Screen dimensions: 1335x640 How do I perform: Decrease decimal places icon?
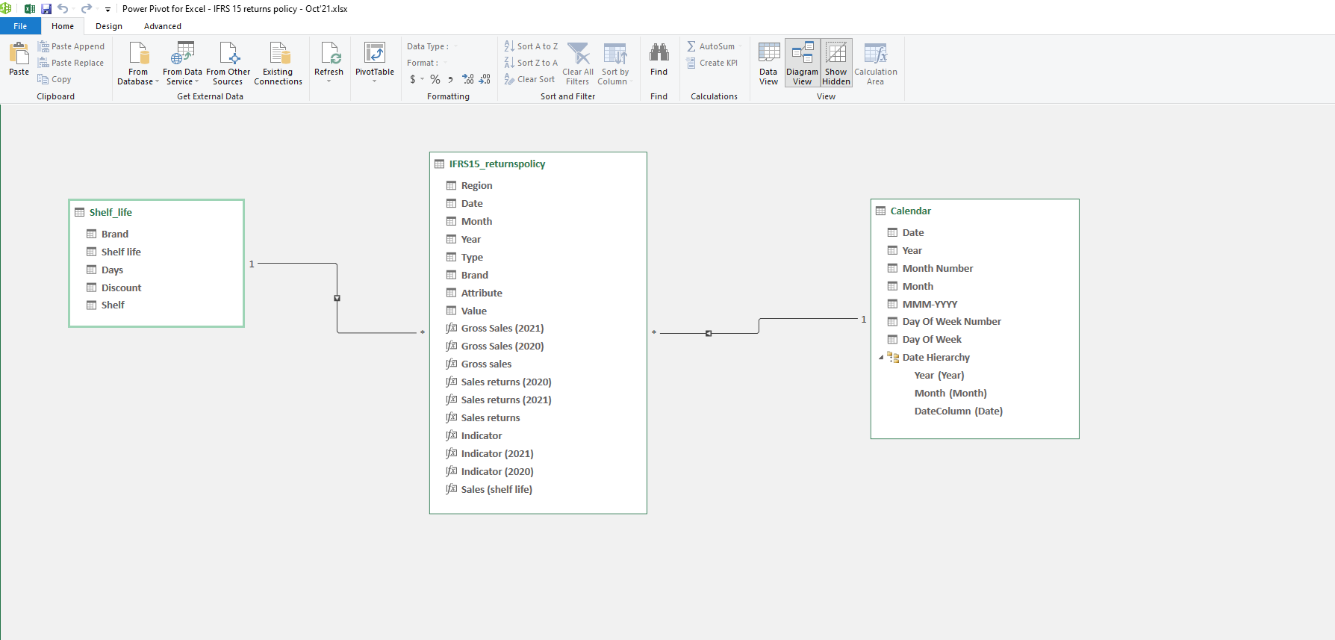pos(485,79)
